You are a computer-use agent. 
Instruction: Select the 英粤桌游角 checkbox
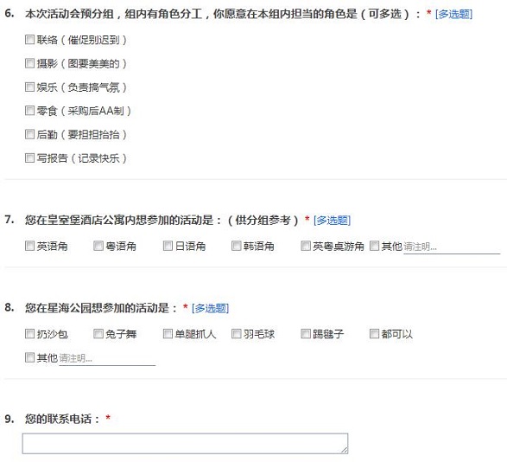[306, 246]
